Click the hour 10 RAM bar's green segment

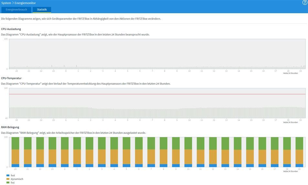(x=188, y=143)
